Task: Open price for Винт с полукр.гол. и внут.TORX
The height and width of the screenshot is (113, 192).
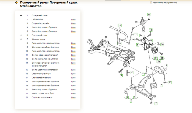Action: click(73, 59)
